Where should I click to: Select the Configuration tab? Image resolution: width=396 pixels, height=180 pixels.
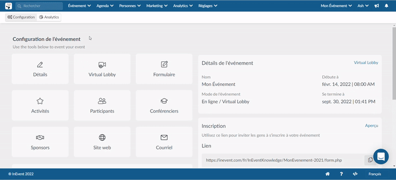21,17
